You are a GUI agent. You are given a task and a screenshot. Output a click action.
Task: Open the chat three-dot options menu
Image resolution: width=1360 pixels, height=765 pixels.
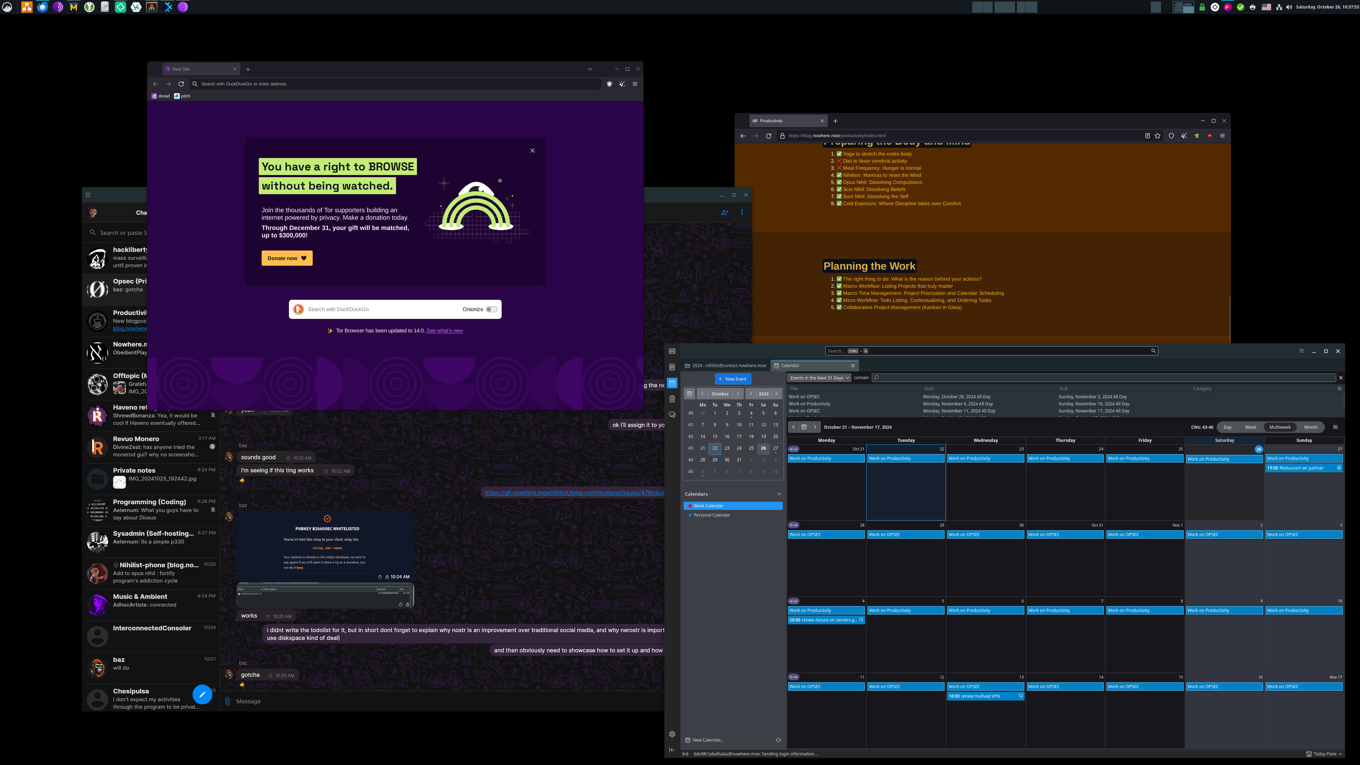tap(742, 213)
